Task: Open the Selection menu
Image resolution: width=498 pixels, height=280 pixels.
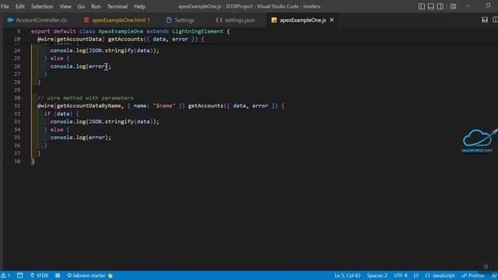Action: [x=42, y=6]
